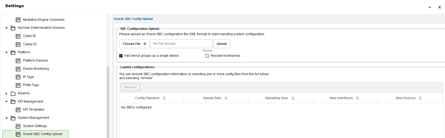Collapse the System Management tree node
Viewport: 445px width, 138px height.
6,118
